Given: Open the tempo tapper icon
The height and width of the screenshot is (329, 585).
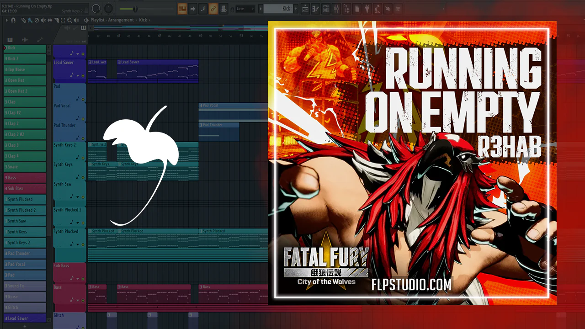Looking at the screenshot, I should [378, 8].
